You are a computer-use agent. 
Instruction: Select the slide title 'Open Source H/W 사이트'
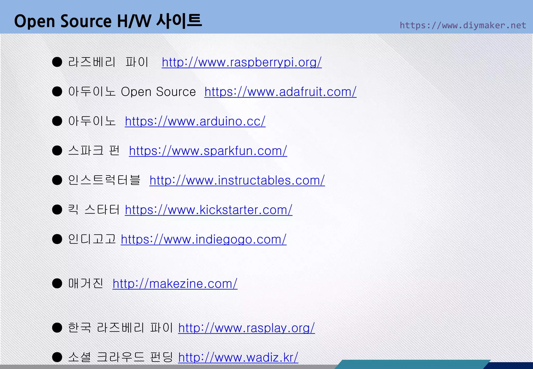pyautogui.click(x=108, y=21)
